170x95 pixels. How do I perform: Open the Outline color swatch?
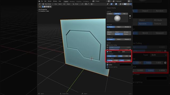(x=125, y=65)
